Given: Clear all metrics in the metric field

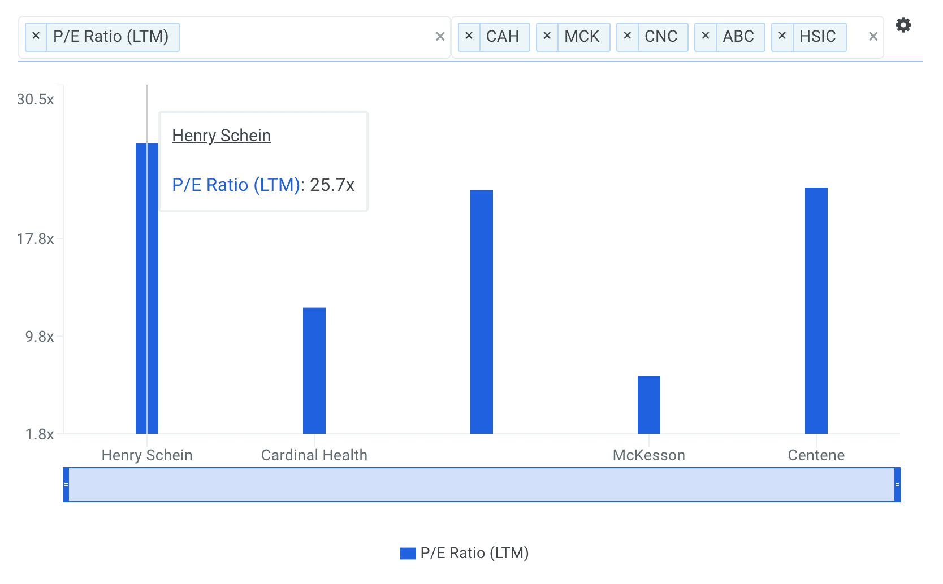Looking at the screenshot, I should click(440, 37).
